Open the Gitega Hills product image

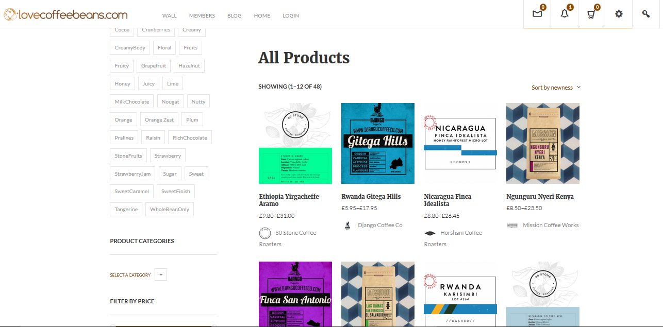pos(378,144)
